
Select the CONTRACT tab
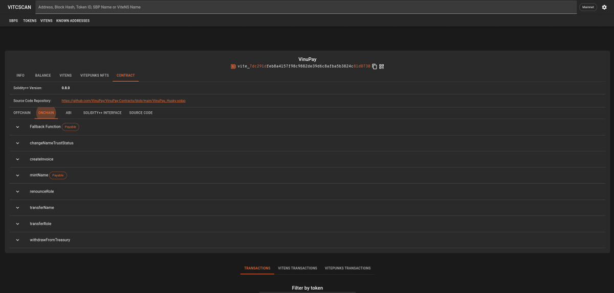(126, 76)
